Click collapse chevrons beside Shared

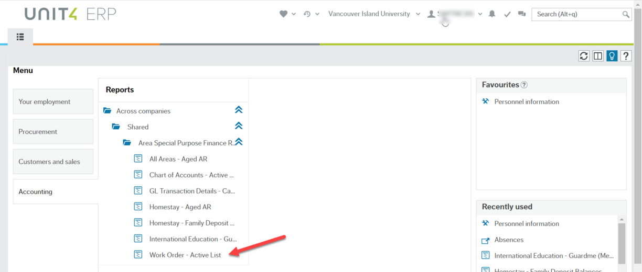tap(239, 126)
